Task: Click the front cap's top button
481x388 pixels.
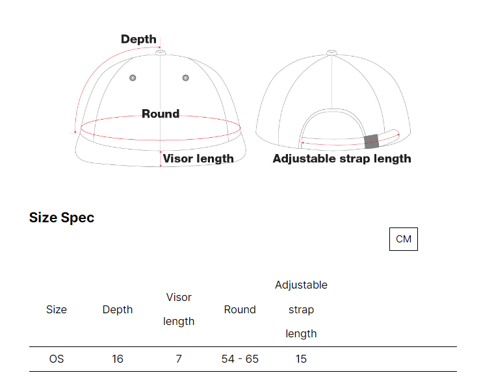Action: point(161,53)
